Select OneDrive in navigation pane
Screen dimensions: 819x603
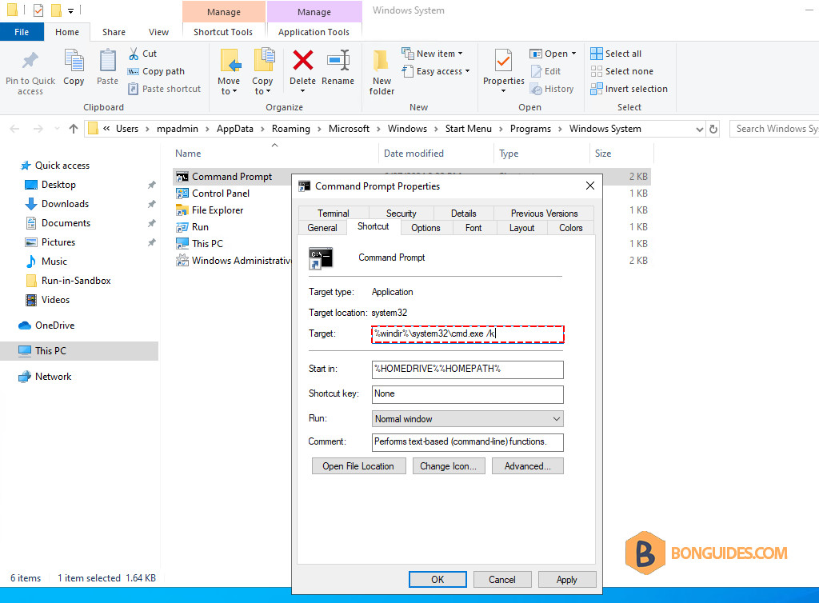[55, 325]
